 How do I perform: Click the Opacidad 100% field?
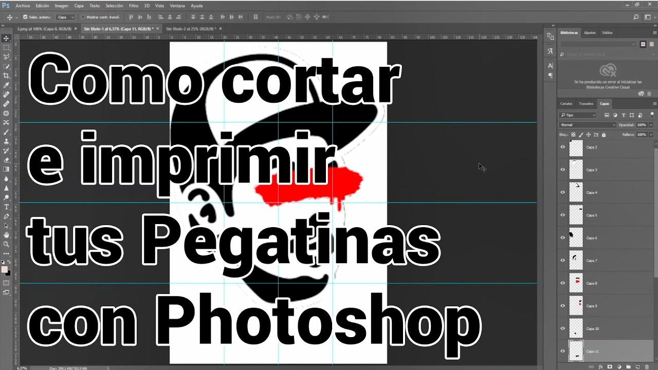click(642, 125)
